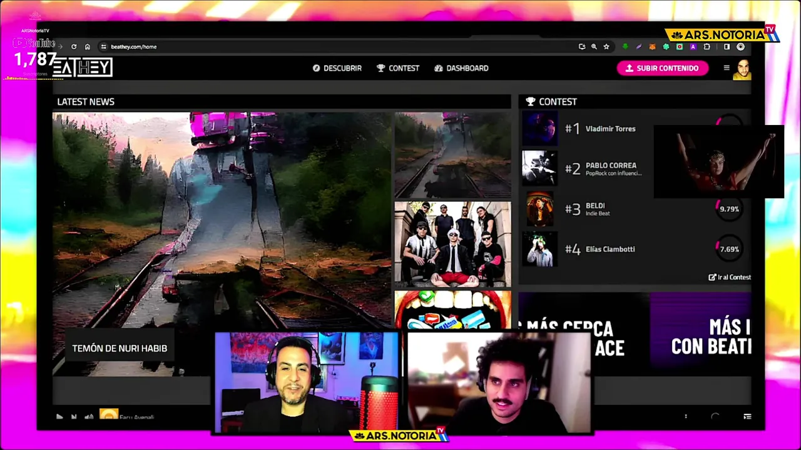
Task: Click the '#4' rank number
Action: [x=573, y=249]
